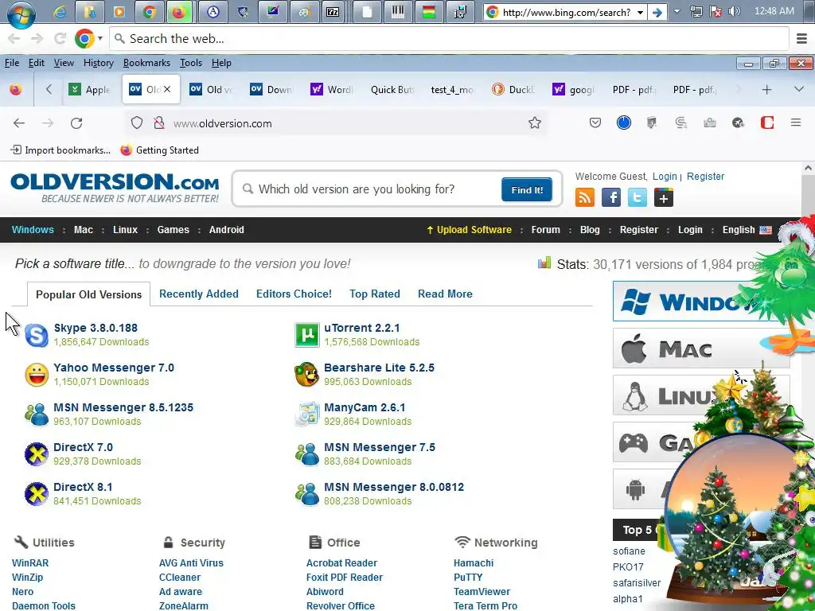Screen dimensions: 815x611
Task: Open the Chrome search engine dropdown arrow
Action: click(100, 38)
